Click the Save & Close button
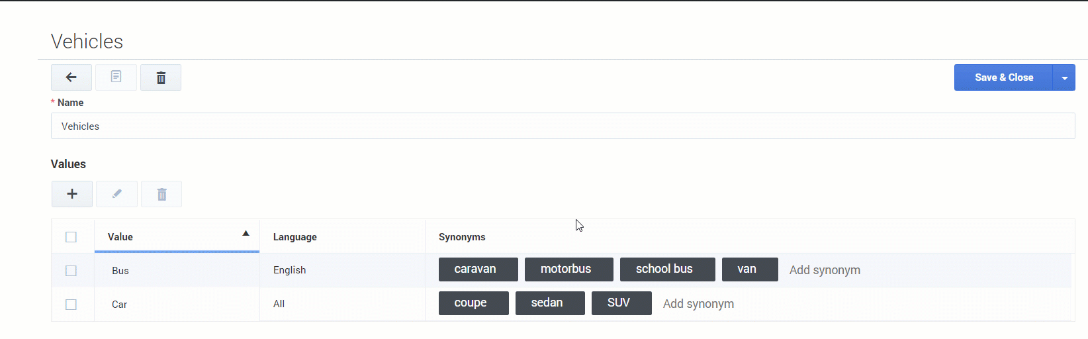Viewport: 1088px width, 339px height. 1003,77
